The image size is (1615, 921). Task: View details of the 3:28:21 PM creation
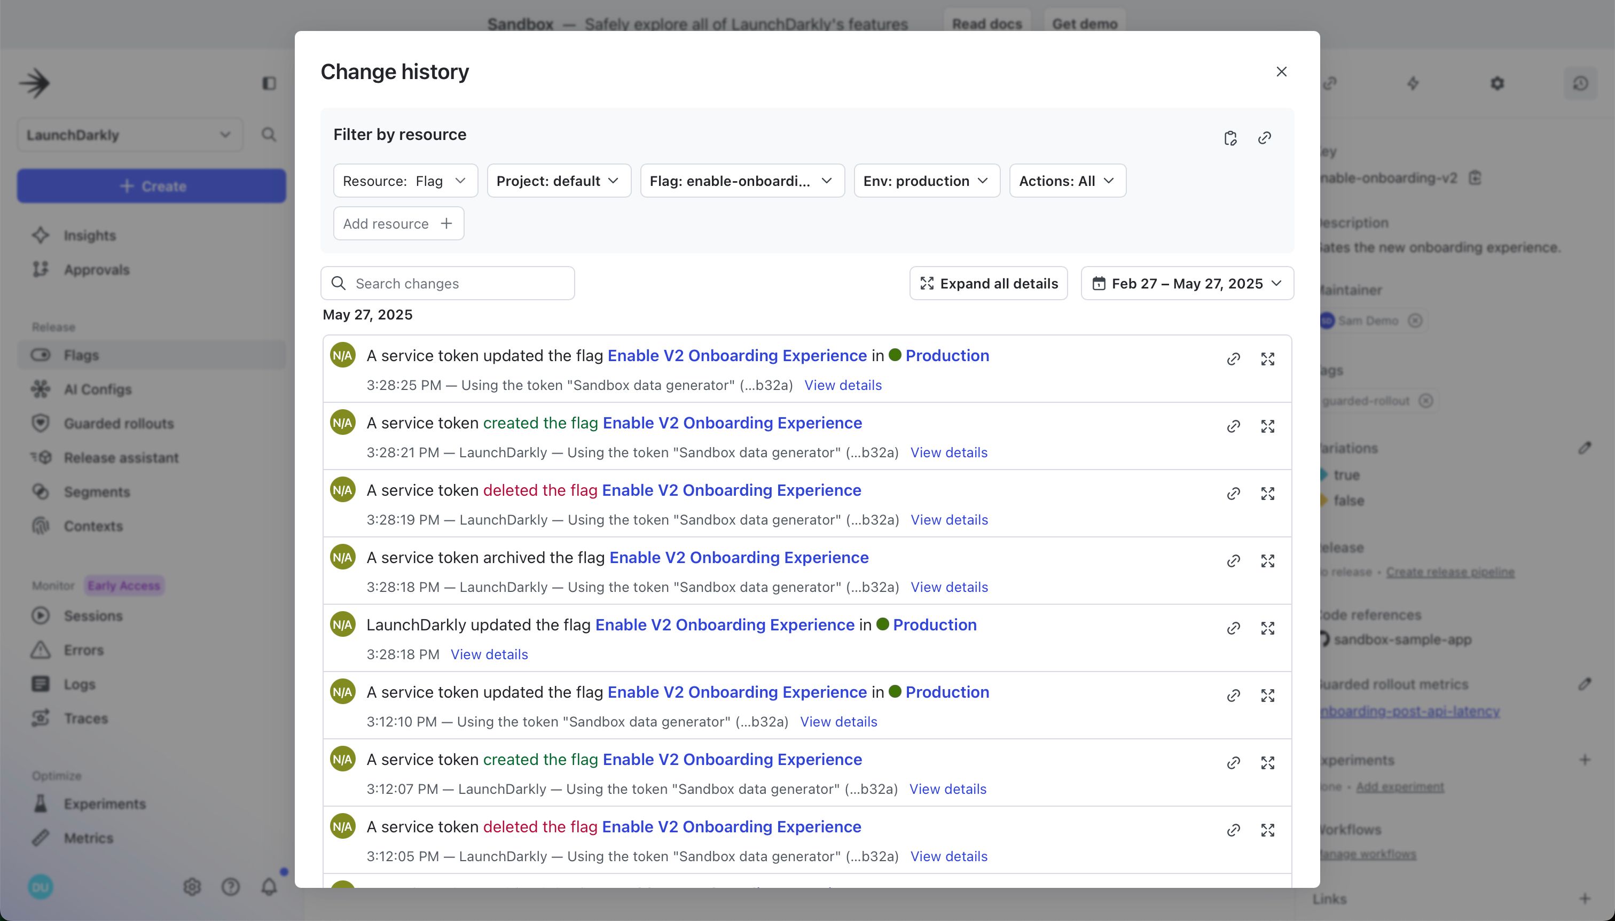pos(948,452)
